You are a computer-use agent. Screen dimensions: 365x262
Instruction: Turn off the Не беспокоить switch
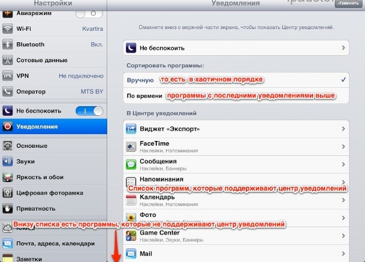pos(89,111)
